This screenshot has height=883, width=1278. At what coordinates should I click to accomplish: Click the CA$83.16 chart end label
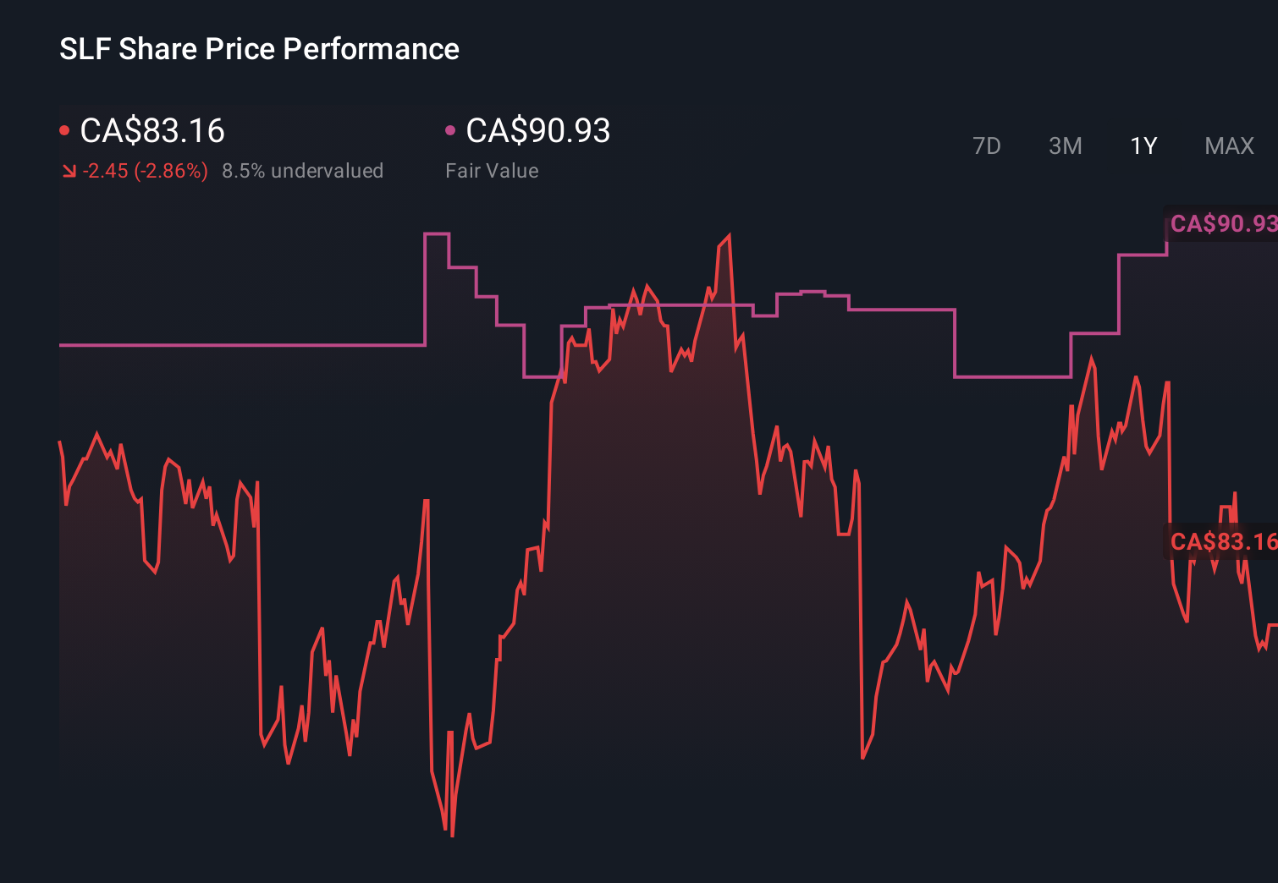coord(1222,541)
